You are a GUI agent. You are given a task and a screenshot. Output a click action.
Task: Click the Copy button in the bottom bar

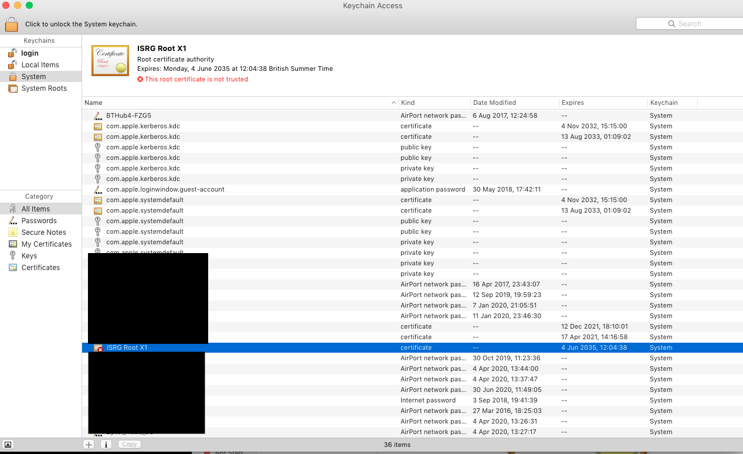pos(130,445)
